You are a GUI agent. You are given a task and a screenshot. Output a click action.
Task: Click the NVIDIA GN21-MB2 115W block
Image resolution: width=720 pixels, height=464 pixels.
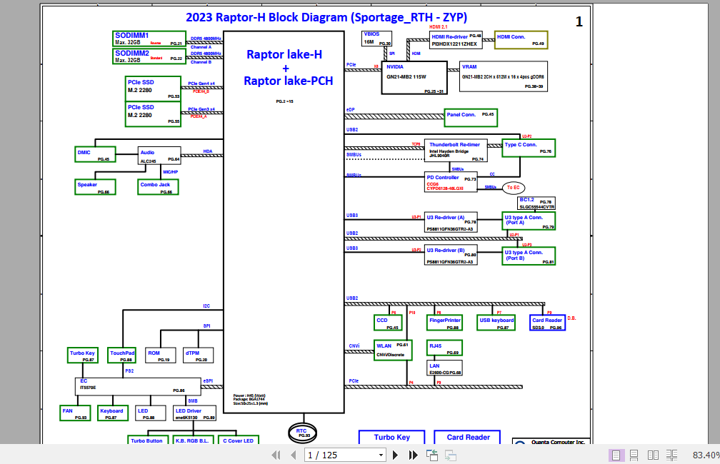[414, 78]
